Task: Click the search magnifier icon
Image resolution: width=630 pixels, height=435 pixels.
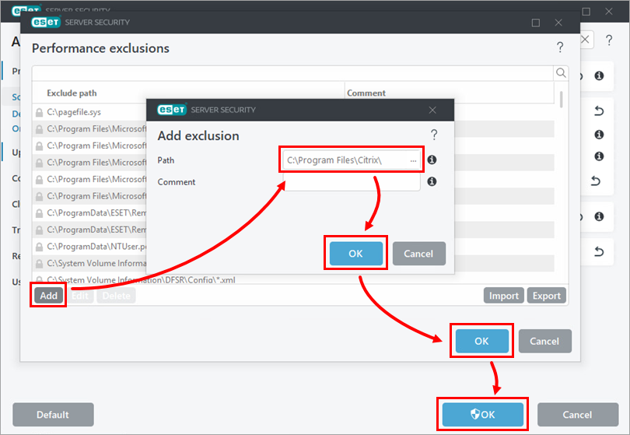Action: click(561, 72)
